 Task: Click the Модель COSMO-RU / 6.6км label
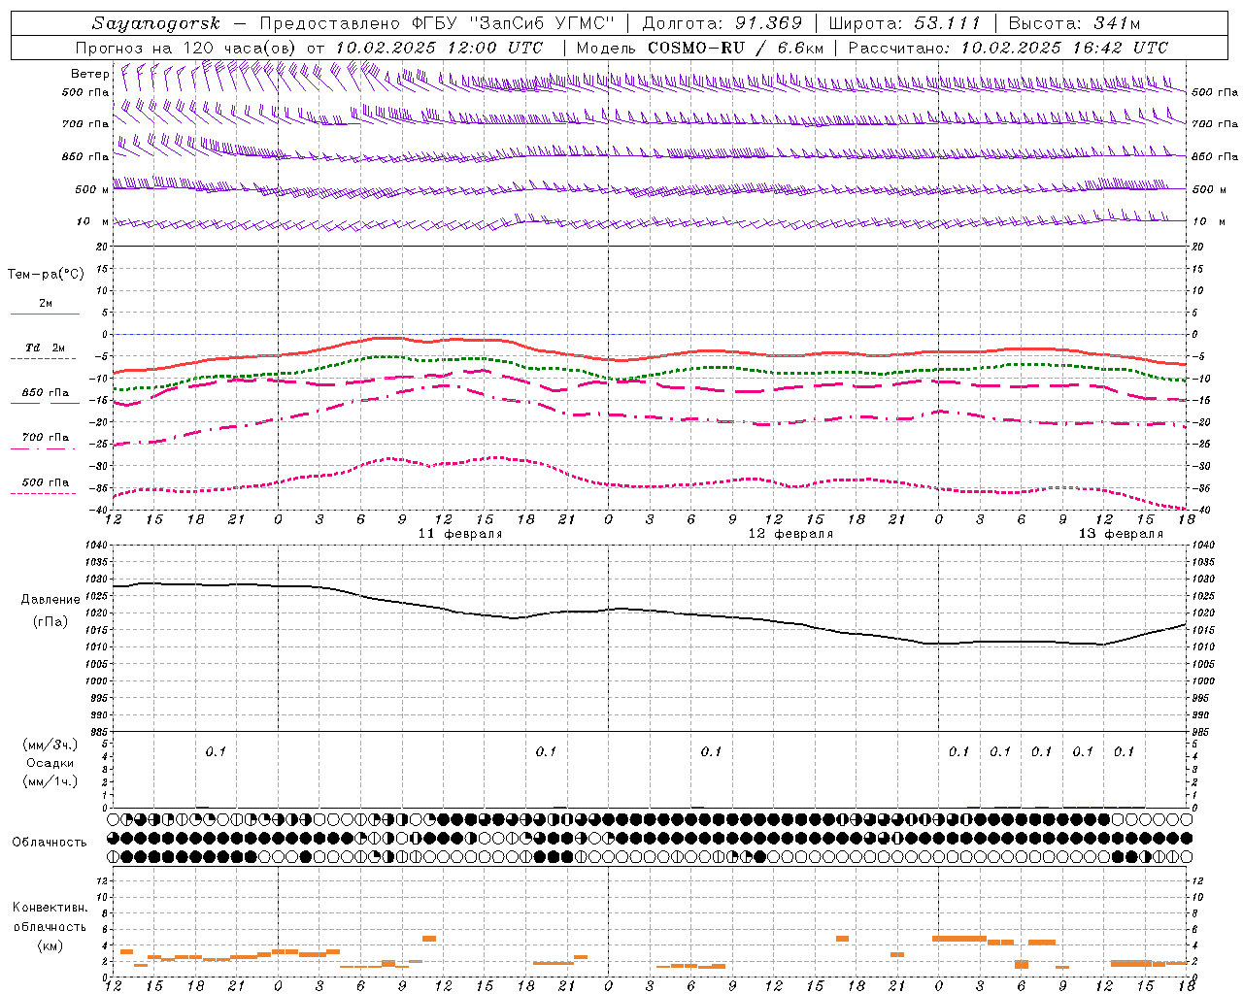(700, 48)
